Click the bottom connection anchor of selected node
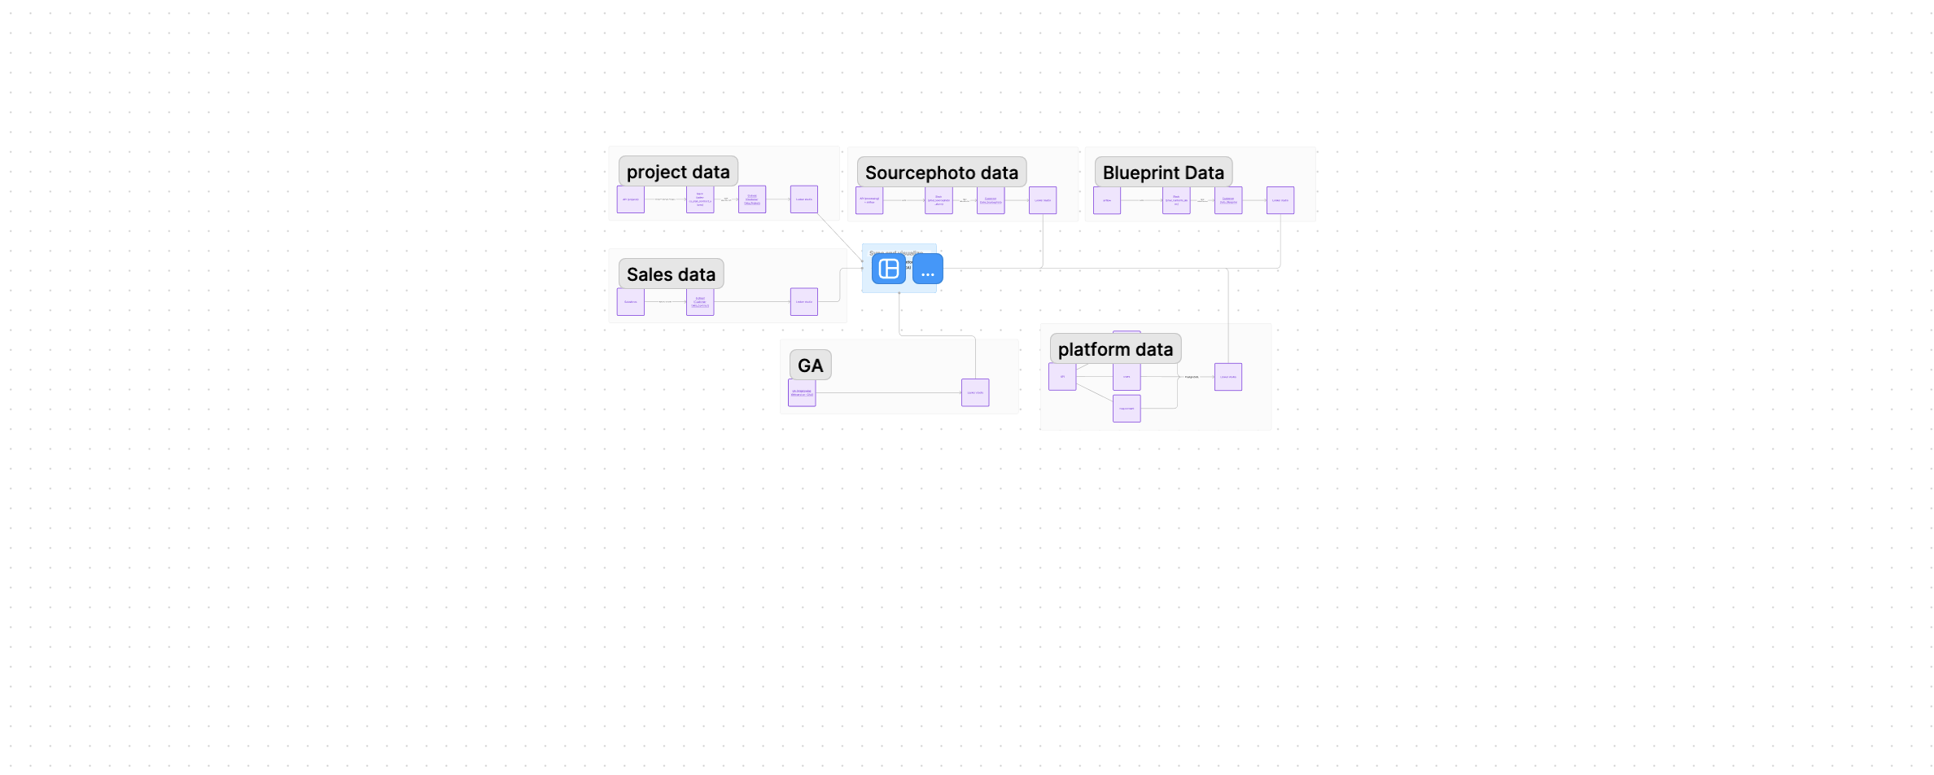1934x775 pixels. pos(899,292)
